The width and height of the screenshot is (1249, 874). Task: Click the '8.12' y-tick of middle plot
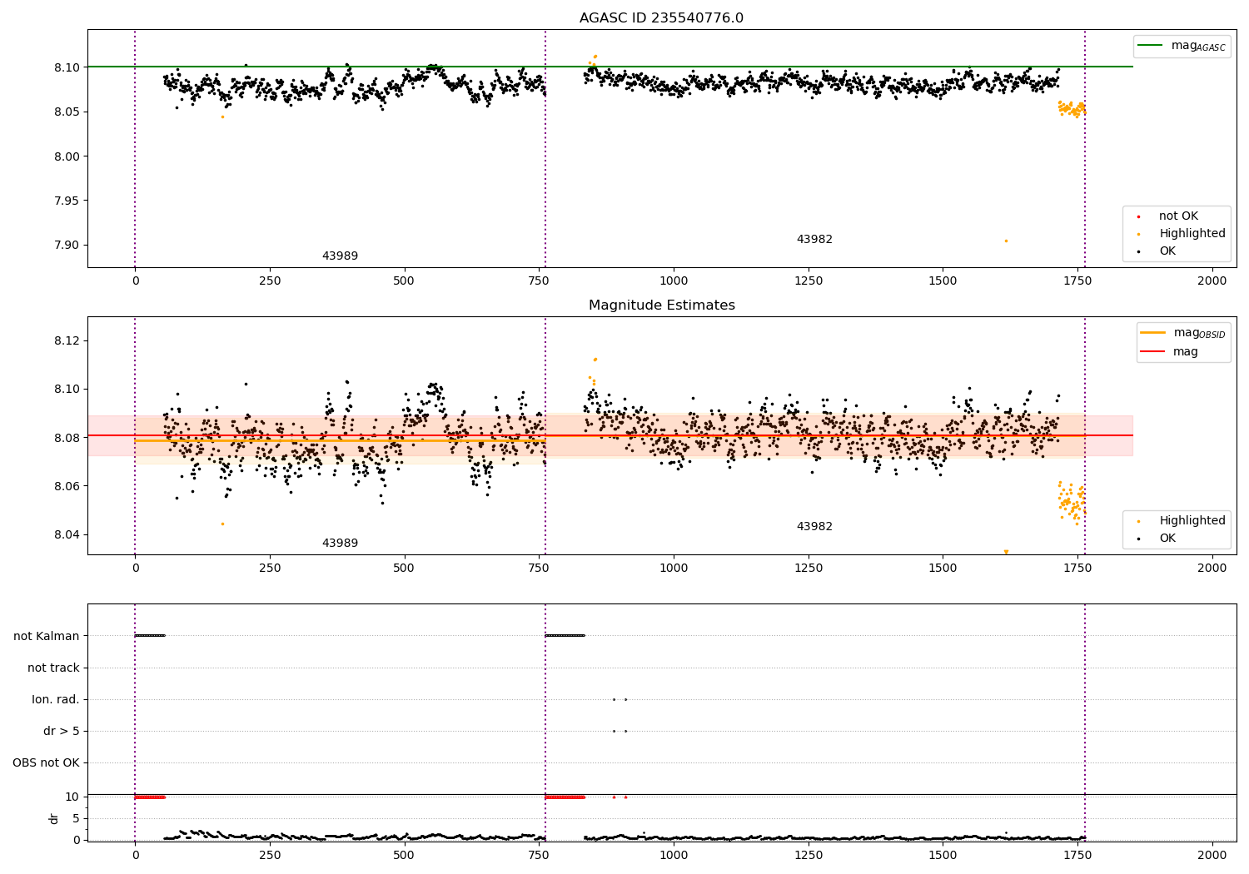[67, 341]
